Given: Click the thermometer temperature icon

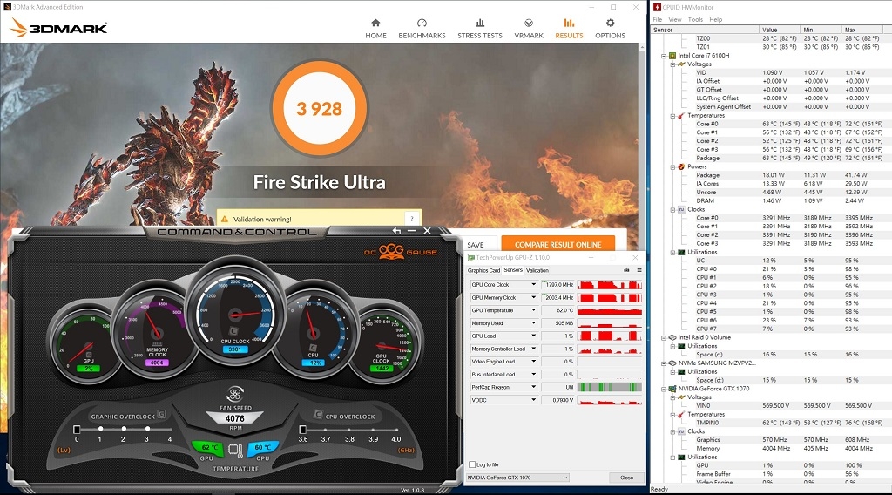Looking at the screenshot, I should tap(235, 450).
